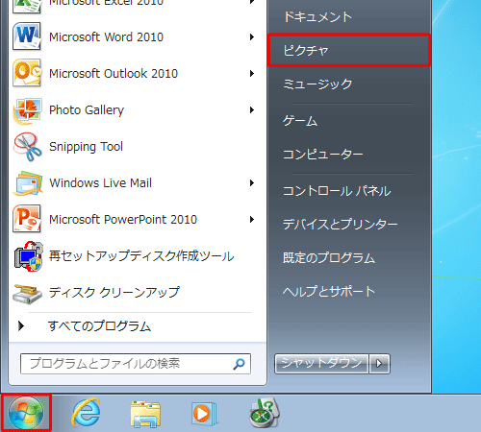
Task: Expand the Microsoft Outlook 2010 jump list arrow
Action: [x=252, y=74]
